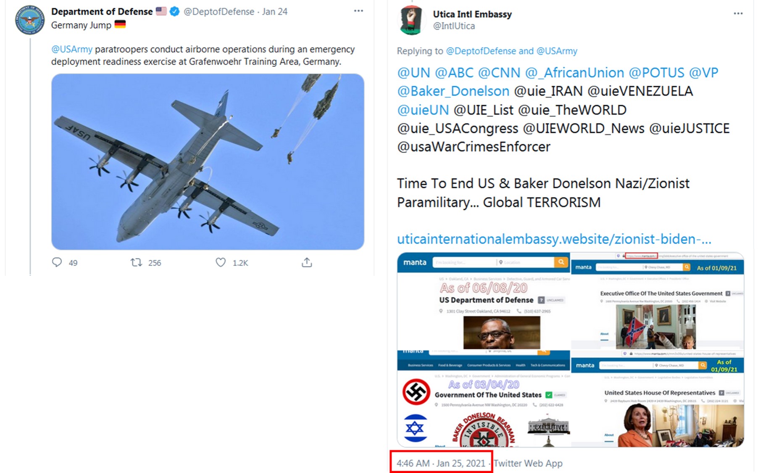Like the Department of Defense tweet
This screenshot has width=758, height=473.
[x=221, y=262]
